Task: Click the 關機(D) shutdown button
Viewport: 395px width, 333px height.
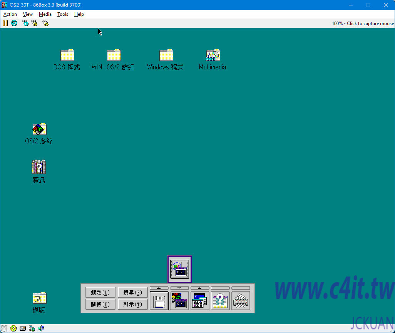Action: 100,304
